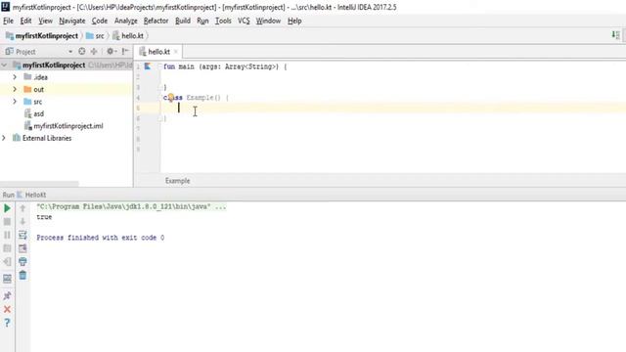Open the Tools menu
The image size is (626, 352).
pyautogui.click(x=223, y=21)
